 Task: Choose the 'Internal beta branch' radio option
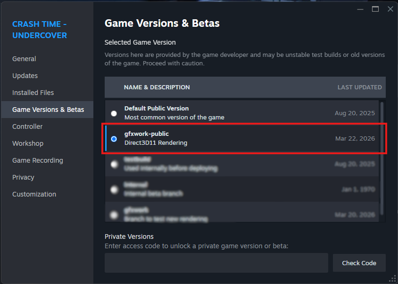coord(114,189)
